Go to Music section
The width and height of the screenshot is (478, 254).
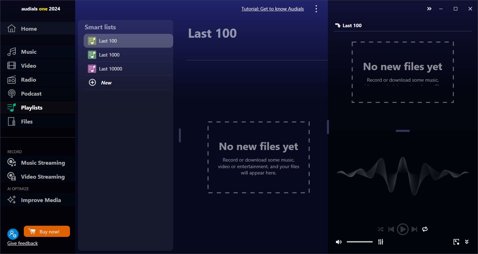37,52
